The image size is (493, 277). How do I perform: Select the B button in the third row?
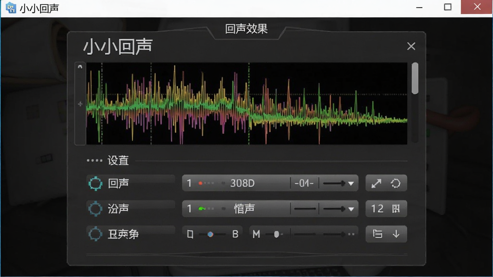coord(235,234)
